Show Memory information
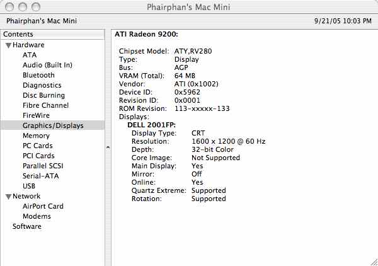 click(36, 136)
